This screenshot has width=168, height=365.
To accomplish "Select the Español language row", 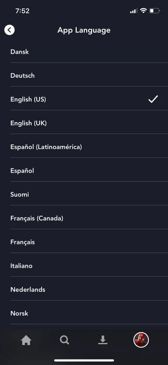I will 84,170.
